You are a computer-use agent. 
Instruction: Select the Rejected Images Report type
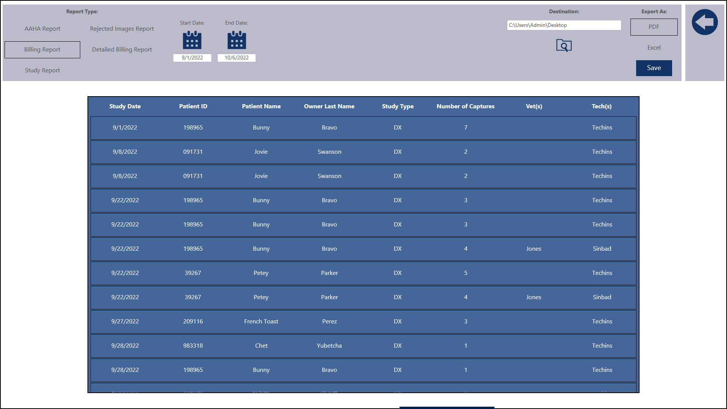pos(122,29)
